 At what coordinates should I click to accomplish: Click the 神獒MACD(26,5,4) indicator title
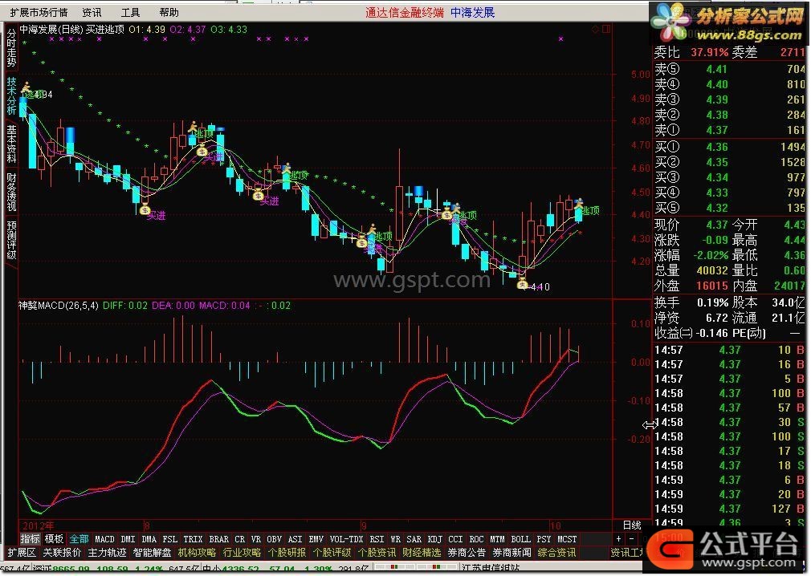59,306
